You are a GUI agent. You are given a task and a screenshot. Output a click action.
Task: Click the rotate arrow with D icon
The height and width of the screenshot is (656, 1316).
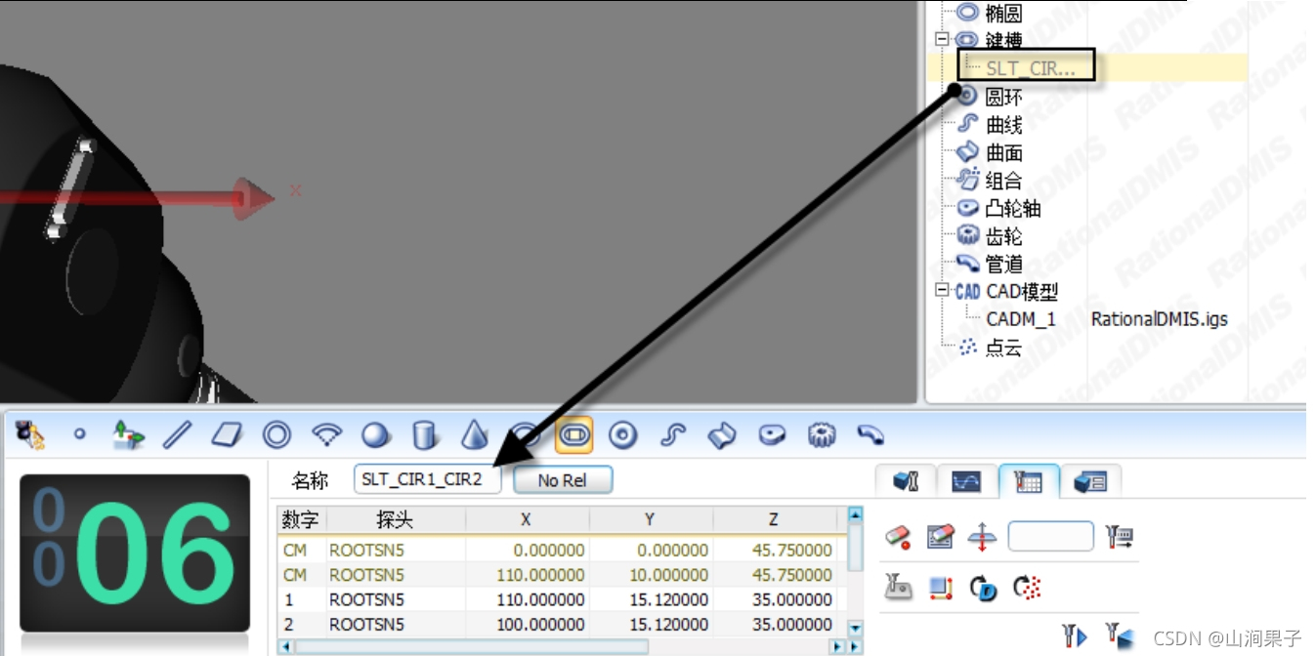[983, 587]
